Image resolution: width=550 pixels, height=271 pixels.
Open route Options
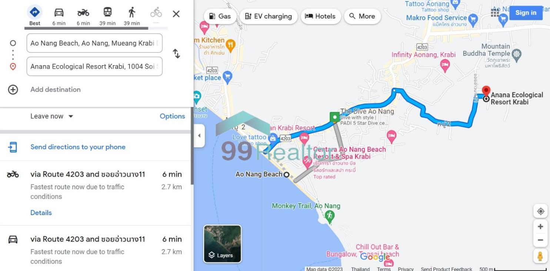pos(172,116)
